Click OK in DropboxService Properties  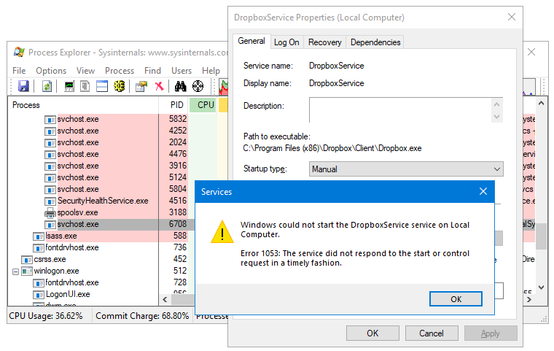tap(372, 333)
